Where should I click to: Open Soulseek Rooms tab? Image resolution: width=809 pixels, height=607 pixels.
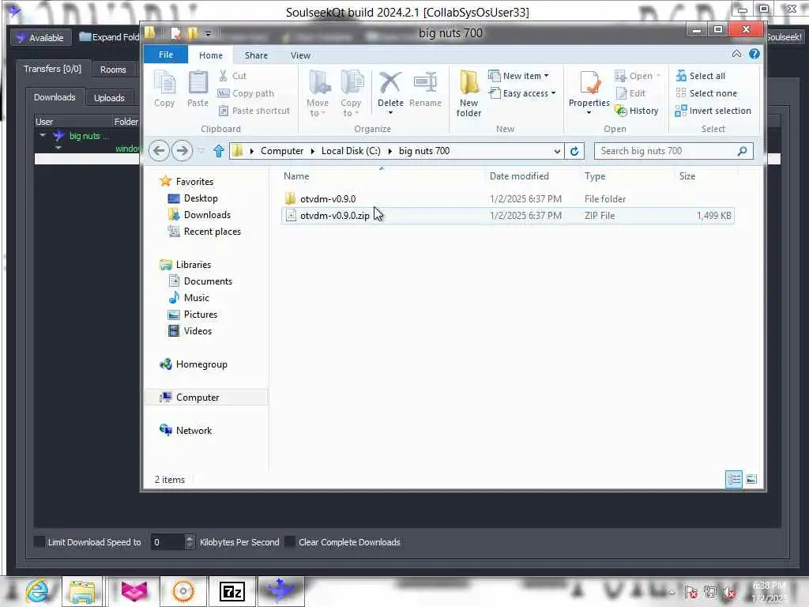click(x=113, y=70)
